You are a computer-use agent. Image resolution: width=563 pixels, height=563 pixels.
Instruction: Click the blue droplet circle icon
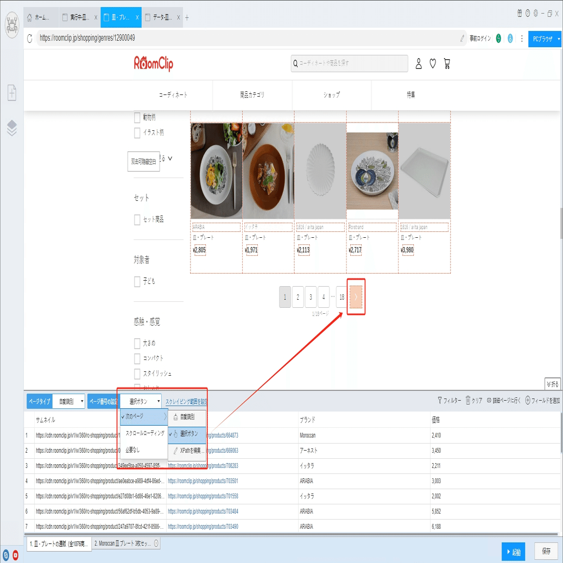[x=510, y=38]
